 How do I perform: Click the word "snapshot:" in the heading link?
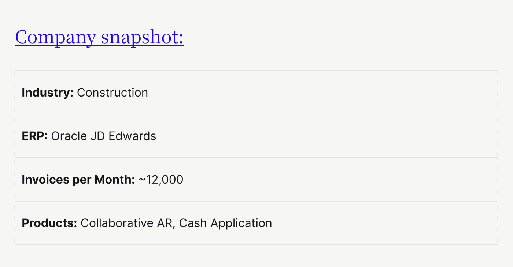coord(142,37)
